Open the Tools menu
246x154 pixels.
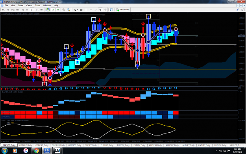(38, 6)
